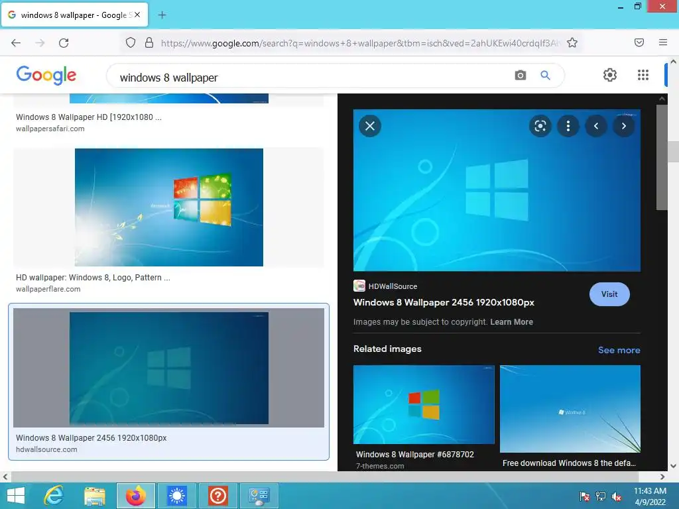Open the related Windows 8 Wallpaper #6878702 thumbnail
This screenshot has height=509, width=679.
[x=424, y=405]
